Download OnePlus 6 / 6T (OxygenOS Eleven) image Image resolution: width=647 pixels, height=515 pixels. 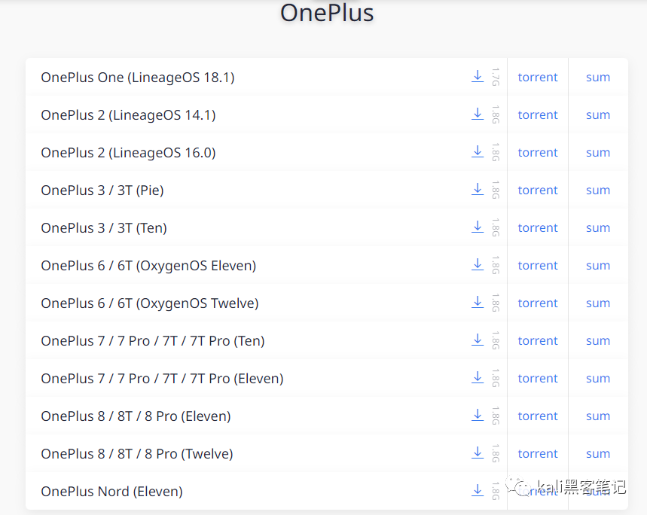[x=478, y=264]
